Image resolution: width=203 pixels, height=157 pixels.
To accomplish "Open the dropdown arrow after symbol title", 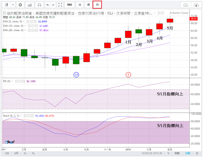I will pos(155,13).
